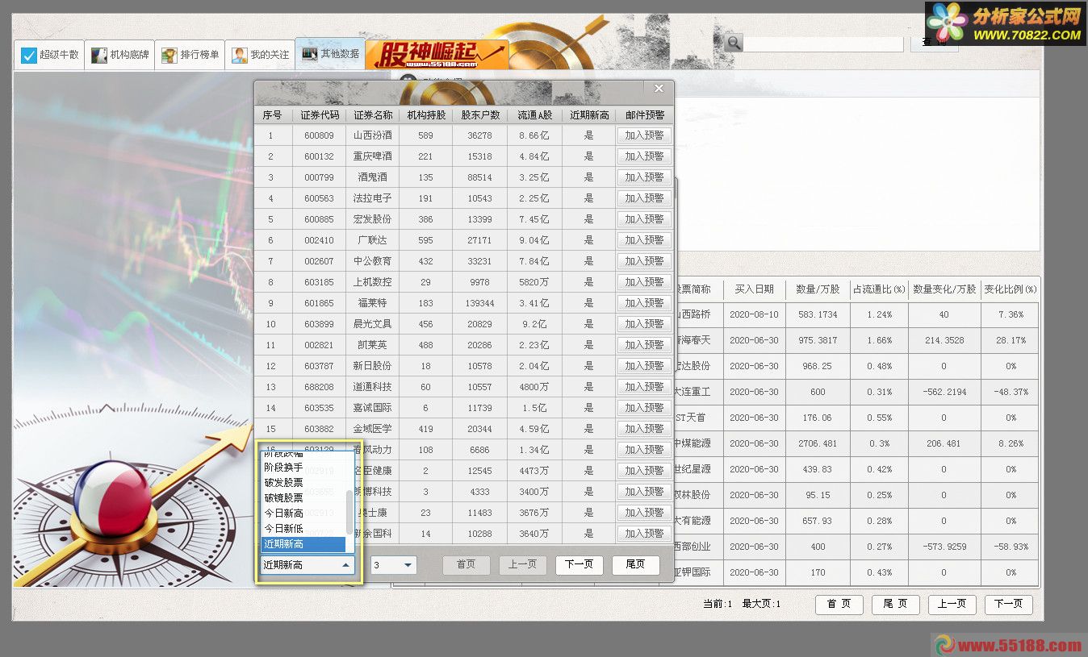Switch to the 超级牛散 tab

[49, 55]
